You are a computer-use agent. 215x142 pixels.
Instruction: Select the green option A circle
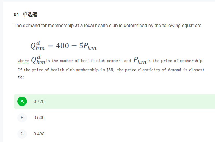pyautogui.click(x=22, y=101)
